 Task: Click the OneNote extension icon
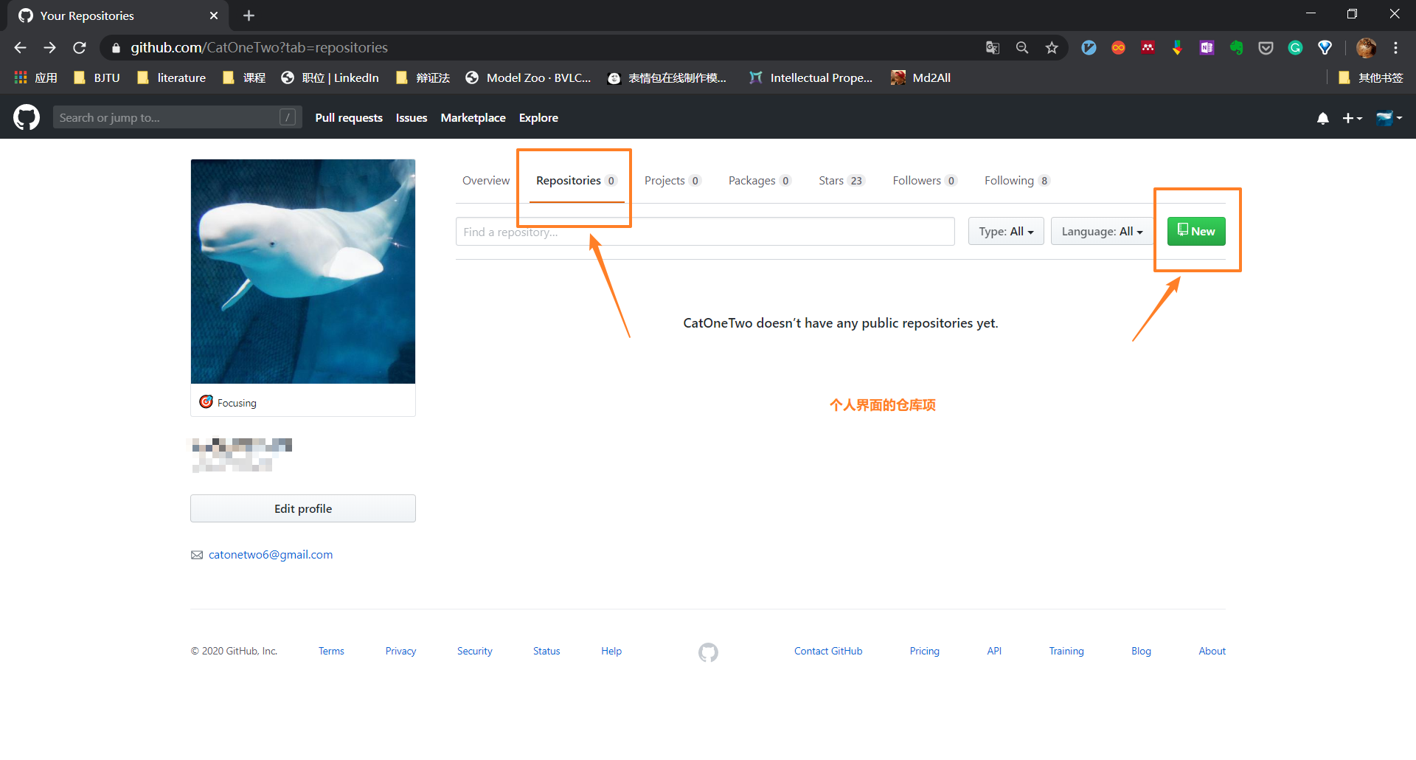click(1207, 47)
